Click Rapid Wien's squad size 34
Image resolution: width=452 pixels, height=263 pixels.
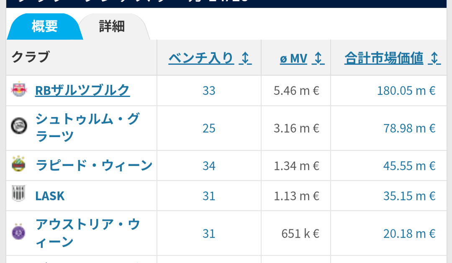point(209,166)
